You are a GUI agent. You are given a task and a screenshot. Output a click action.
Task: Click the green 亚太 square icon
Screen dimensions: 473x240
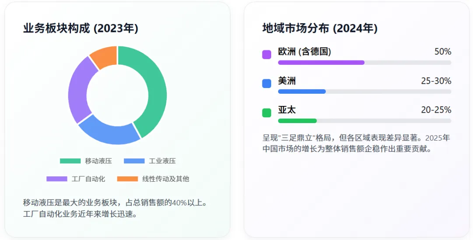pyautogui.click(x=267, y=113)
